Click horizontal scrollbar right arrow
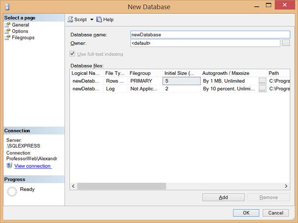 pyautogui.click(x=286, y=186)
